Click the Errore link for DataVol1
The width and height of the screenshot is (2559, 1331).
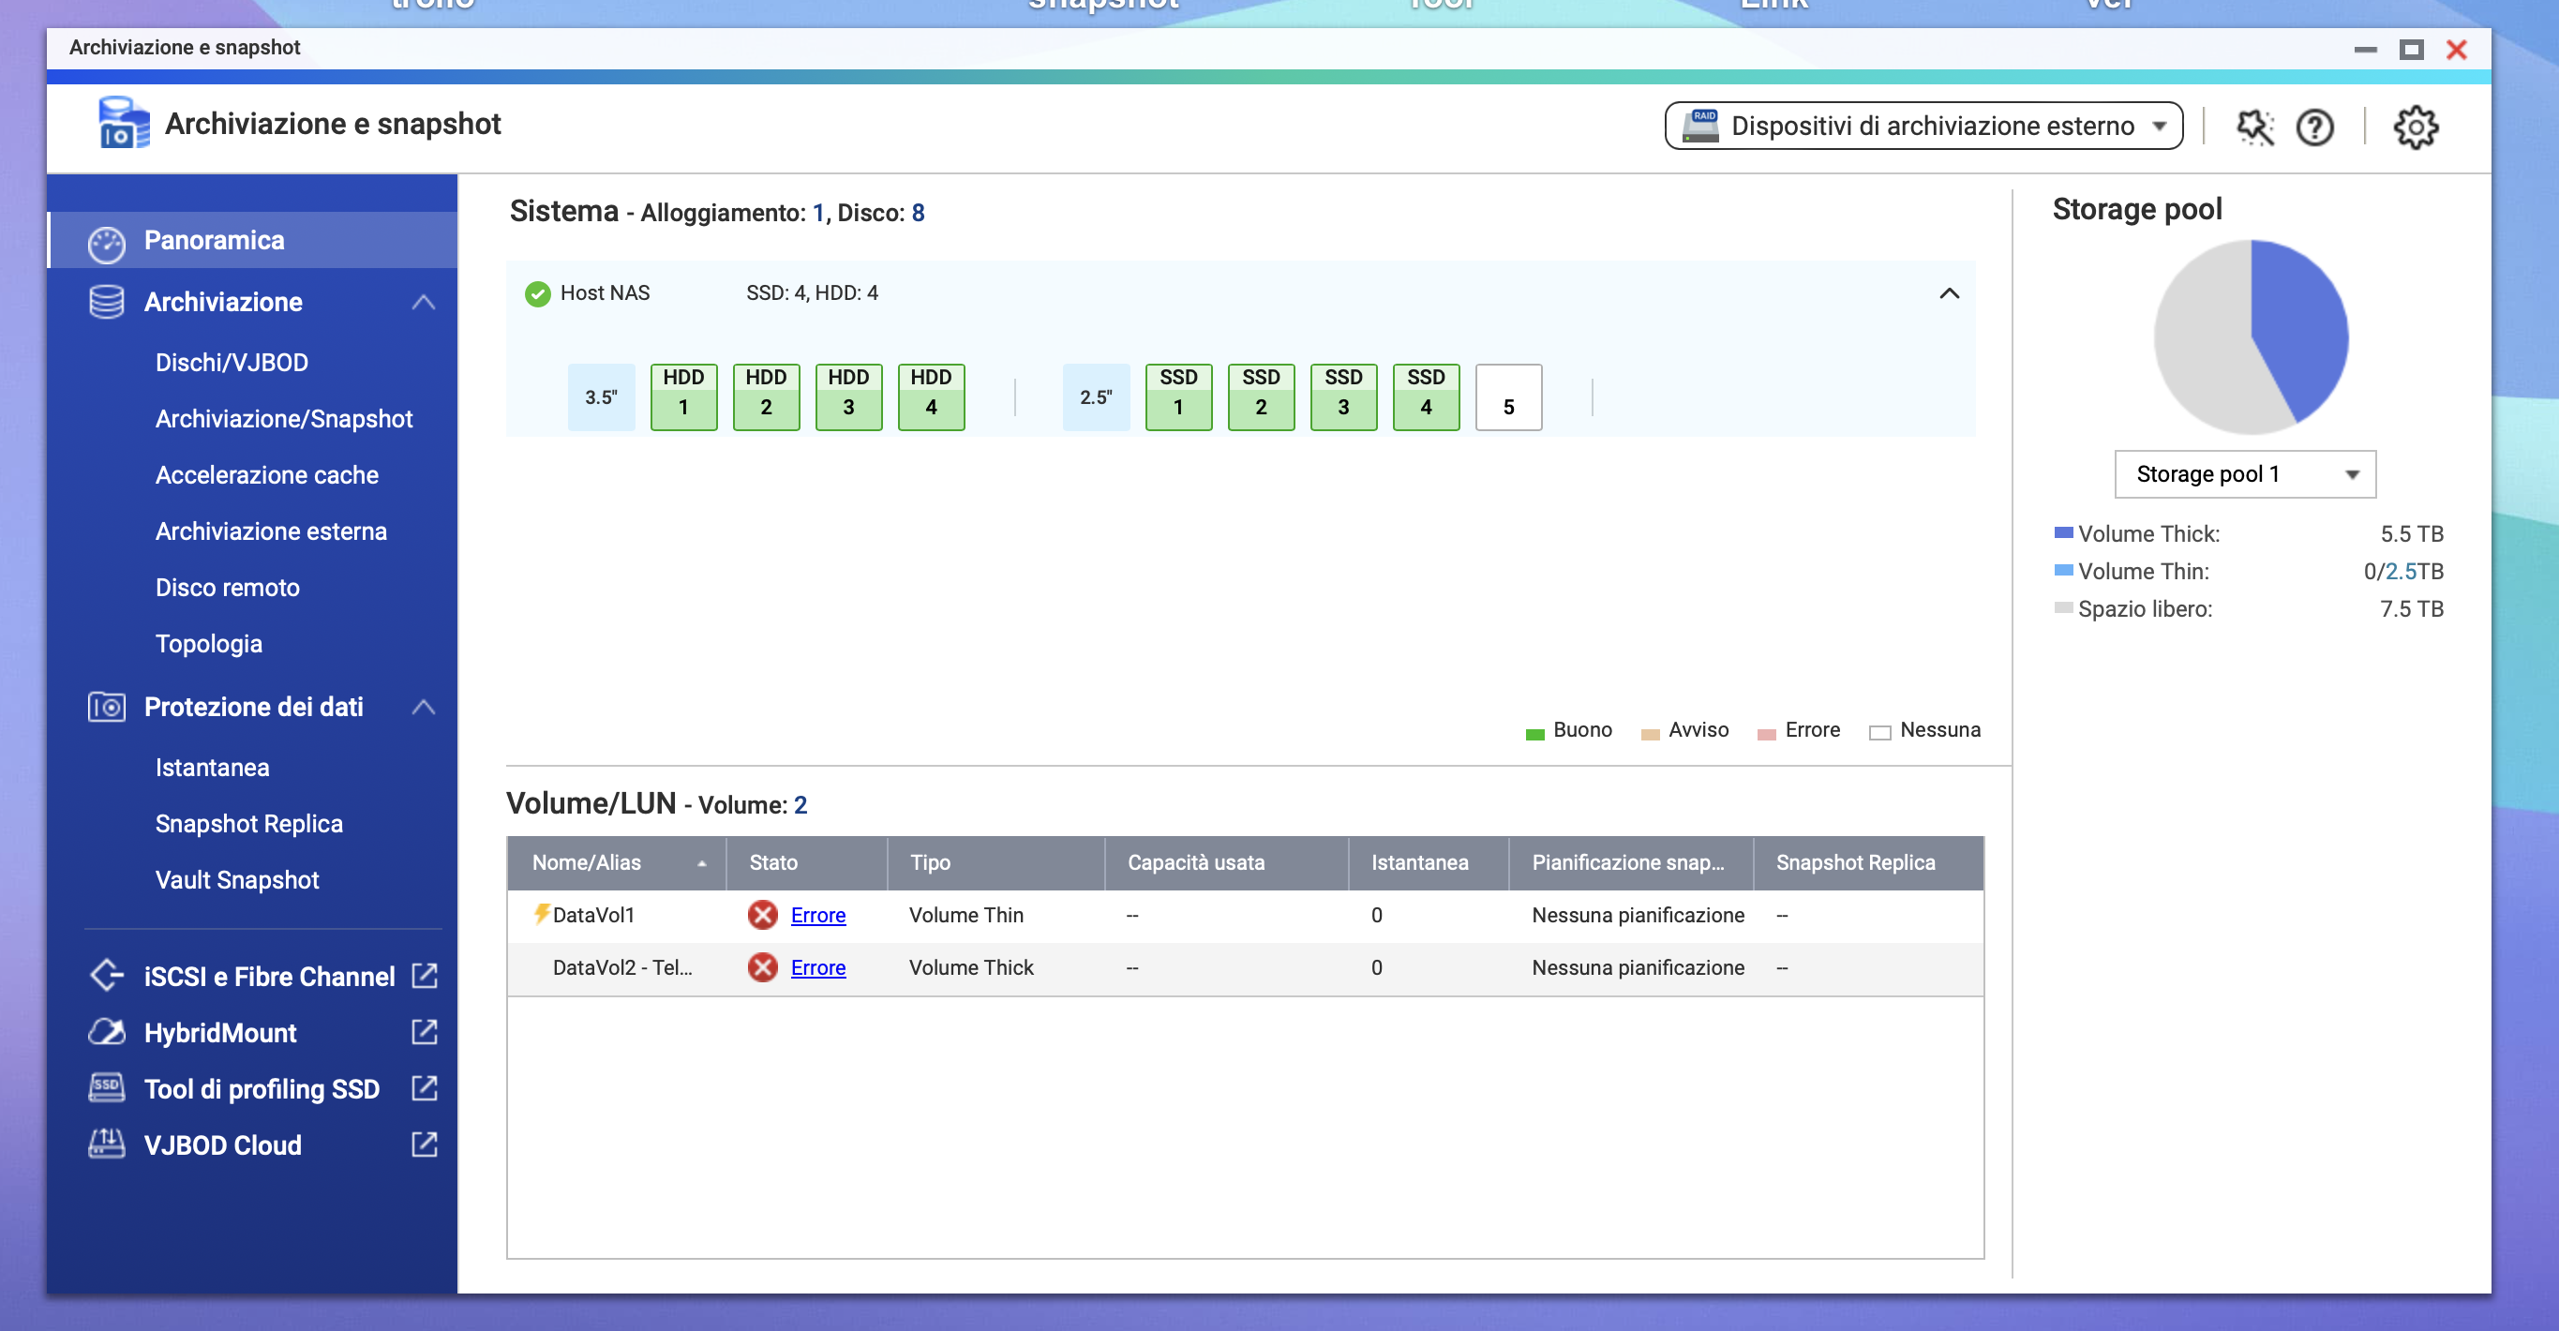tap(817, 915)
